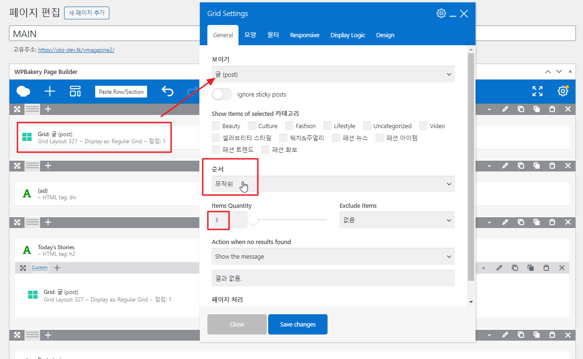Edit the Today's Stories row with pencil icon
Viewport: 583px width, 359px height.
click(505, 222)
